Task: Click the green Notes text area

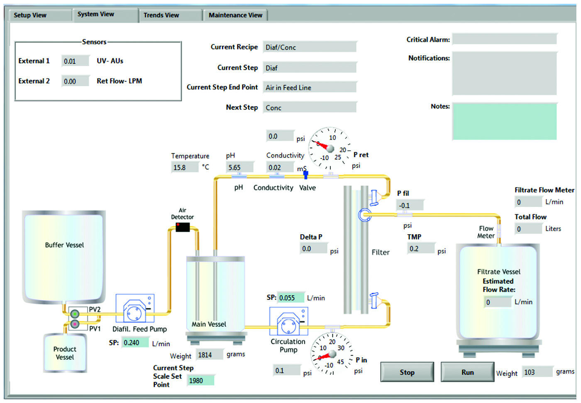Action: pyautogui.click(x=504, y=121)
